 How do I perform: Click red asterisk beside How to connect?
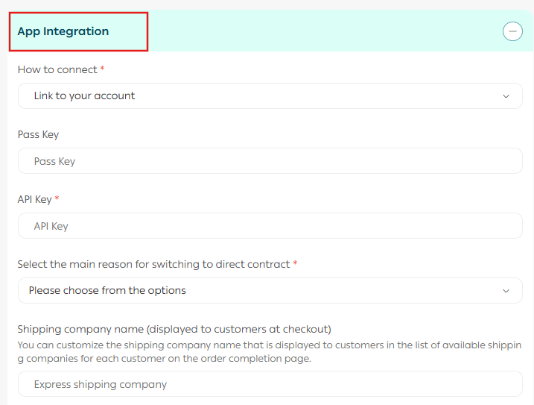[x=102, y=69]
